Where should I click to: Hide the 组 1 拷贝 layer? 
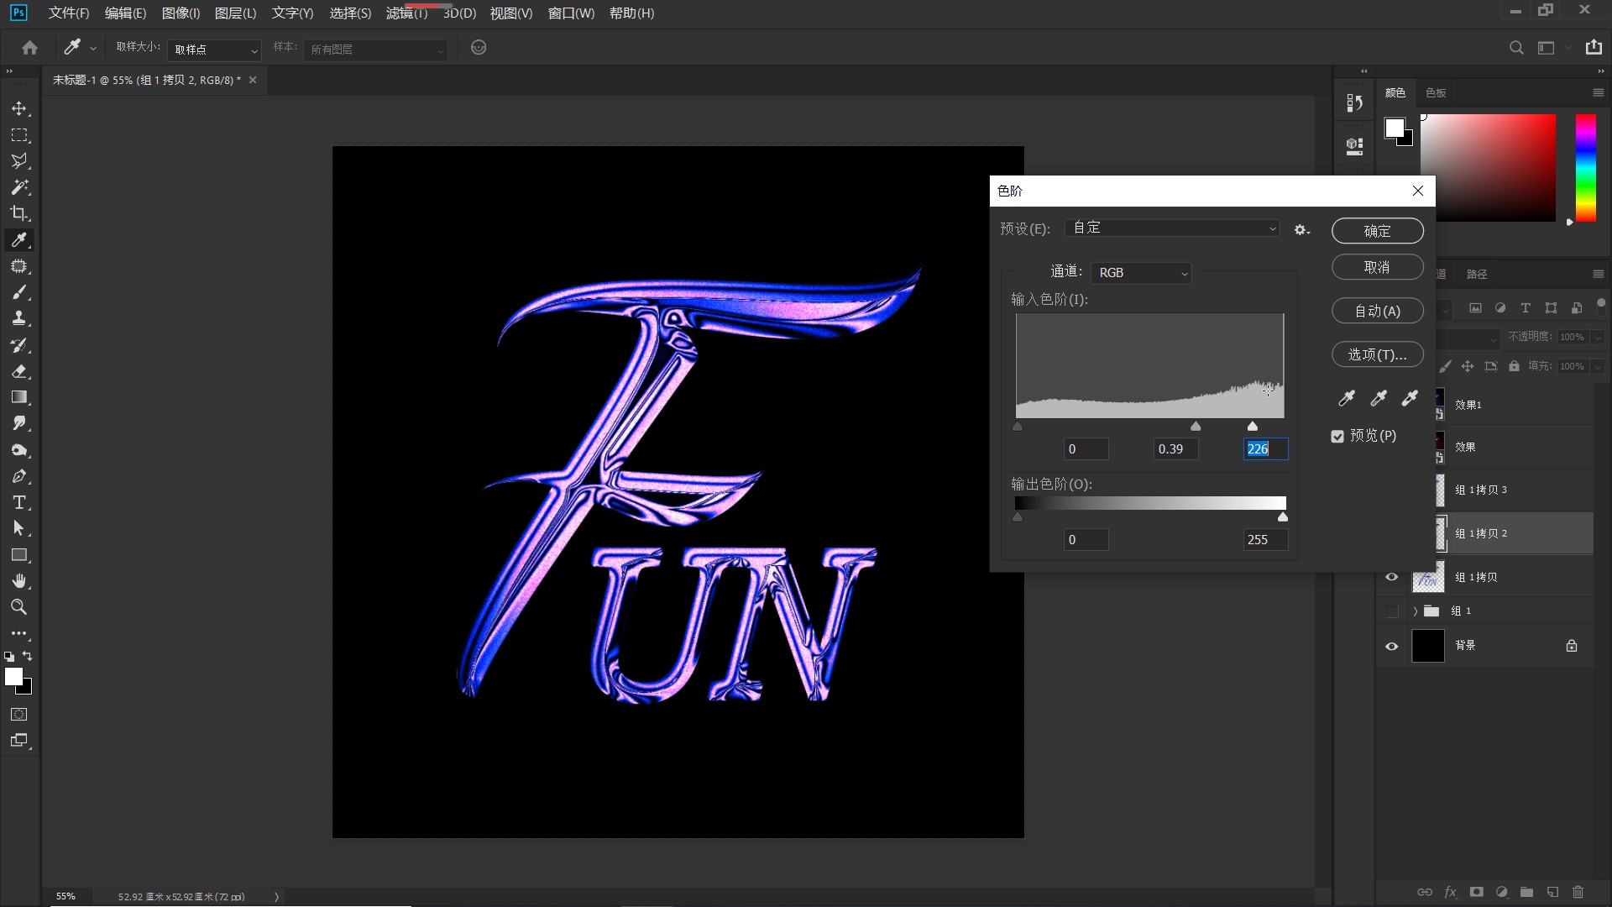(x=1391, y=577)
